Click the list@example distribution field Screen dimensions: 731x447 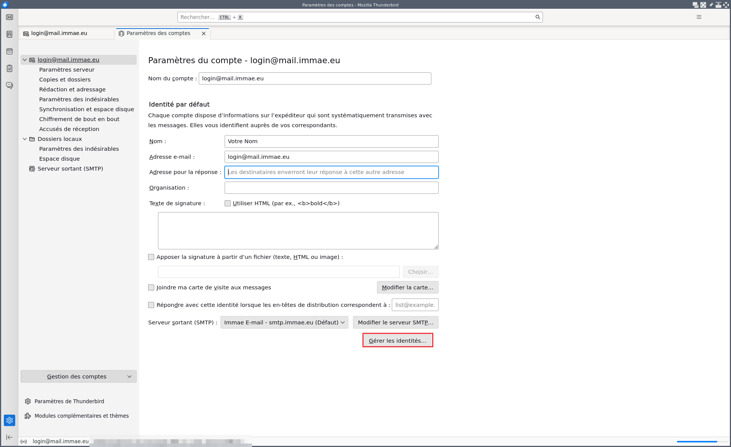coord(415,305)
